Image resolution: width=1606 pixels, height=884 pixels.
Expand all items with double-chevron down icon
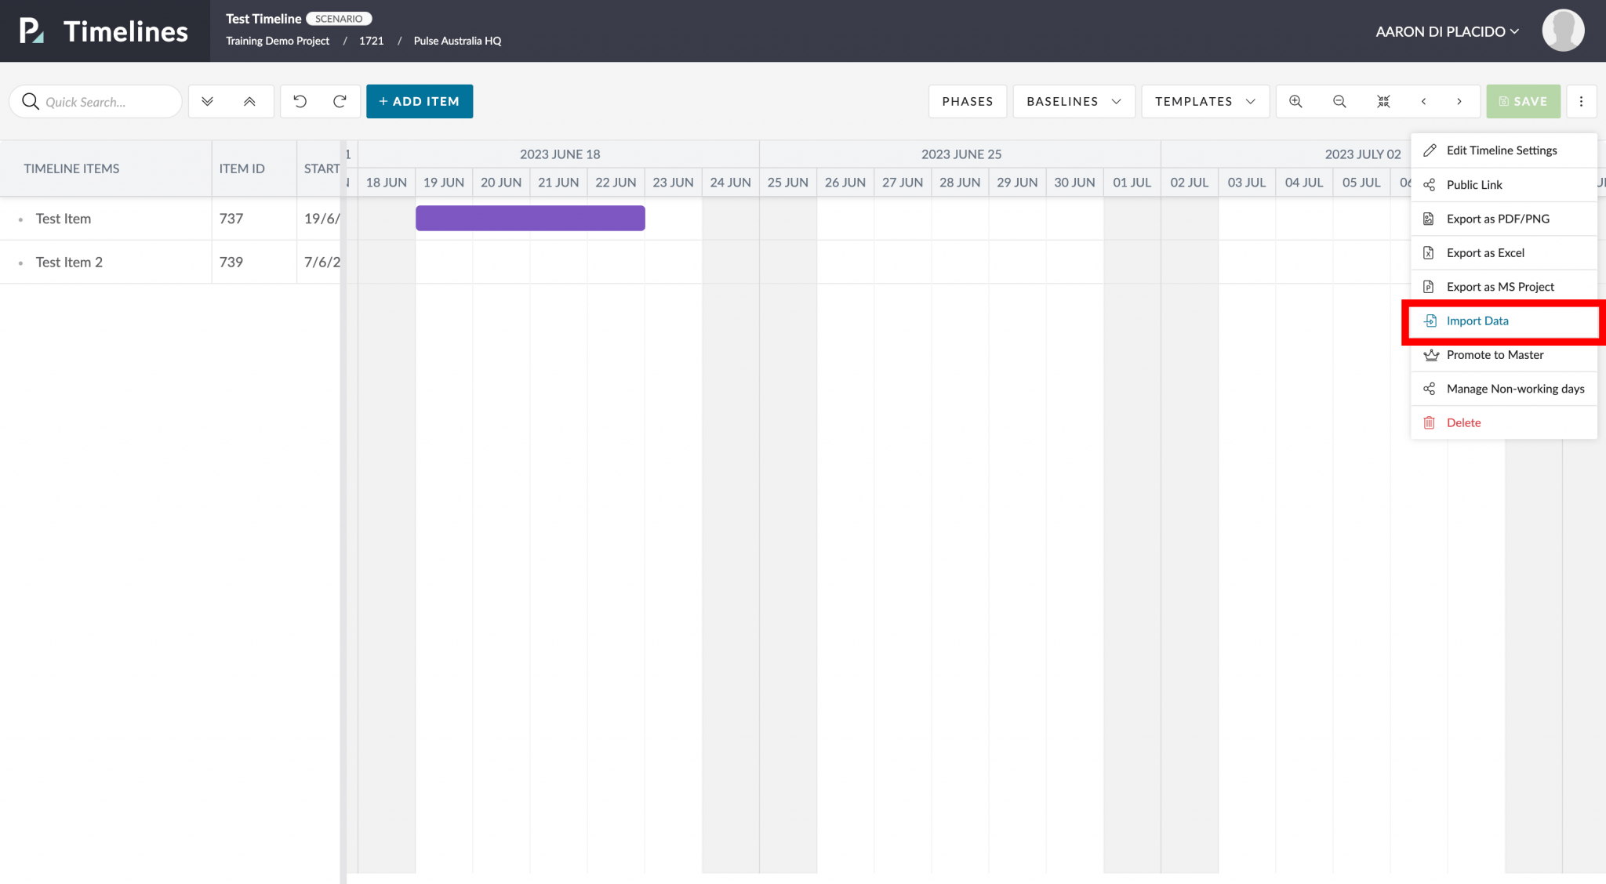pyautogui.click(x=207, y=101)
